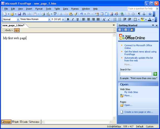This screenshot has width=160, height=129.
Task: Toggle Justify alignment
Action: click(x=98, y=19)
